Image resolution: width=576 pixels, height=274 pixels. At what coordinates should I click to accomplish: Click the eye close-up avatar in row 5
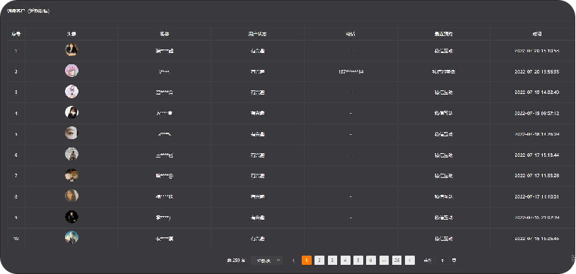point(71,133)
